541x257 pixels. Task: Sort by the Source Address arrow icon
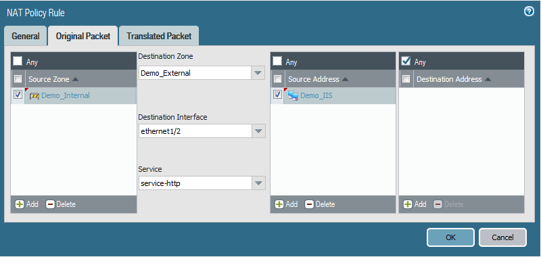click(345, 79)
